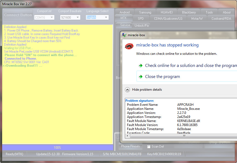
Task: Click the miracle-box dialog title bar icon
Action: (124, 35)
